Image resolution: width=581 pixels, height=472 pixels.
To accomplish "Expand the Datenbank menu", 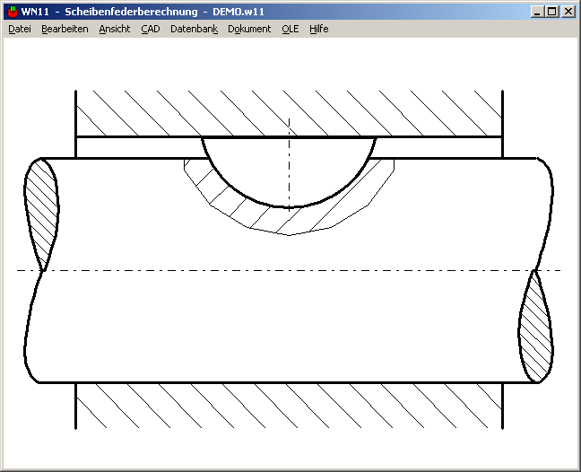I will [194, 29].
